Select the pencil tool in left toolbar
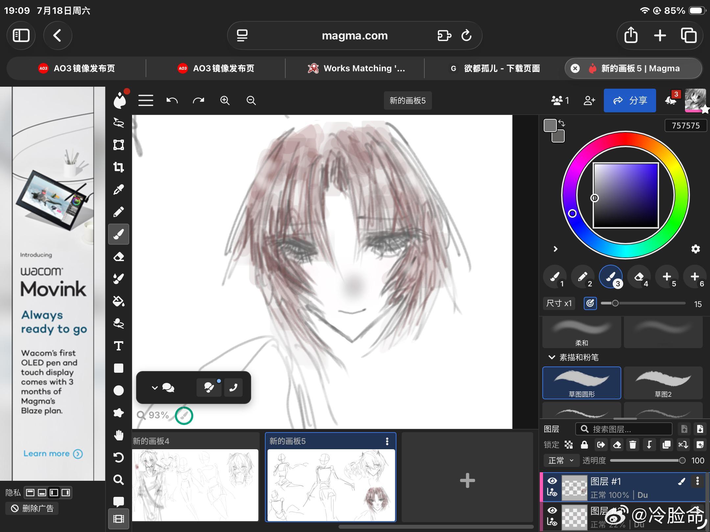The height and width of the screenshot is (532, 710). click(x=119, y=212)
